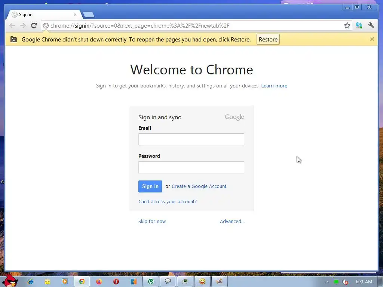Image resolution: width=383 pixels, height=287 pixels.
Task: Show hidden system tray icons
Action: coord(327,282)
